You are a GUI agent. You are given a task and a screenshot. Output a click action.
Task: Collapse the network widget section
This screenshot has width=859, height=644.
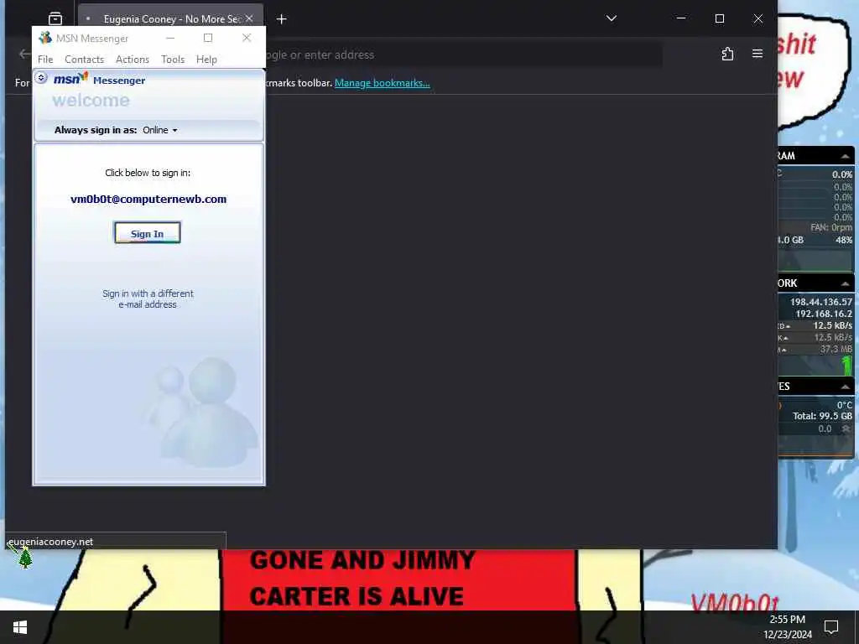[x=846, y=283]
